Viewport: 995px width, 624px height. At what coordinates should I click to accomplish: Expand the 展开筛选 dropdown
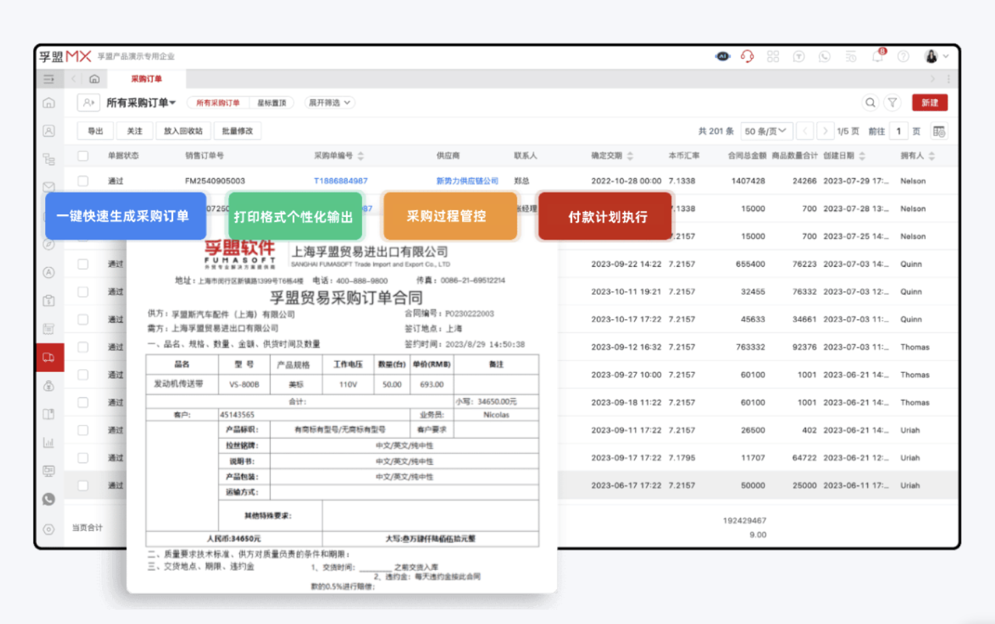pos(327,102)
